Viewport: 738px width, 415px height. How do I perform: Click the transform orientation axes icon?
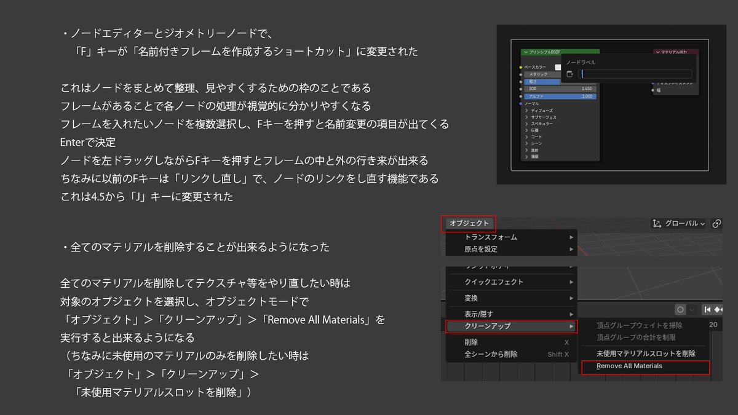click(x=656, y=224)
